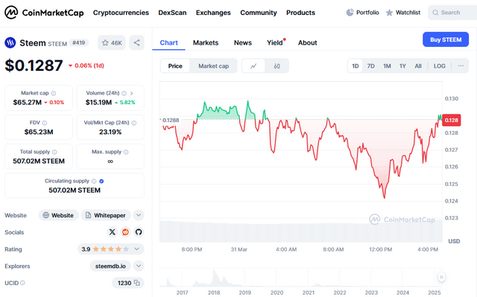The width and height of the screenshot is (477, 297).
Task: Click the Buy STEEM button
Action: (x=446, y=39)
